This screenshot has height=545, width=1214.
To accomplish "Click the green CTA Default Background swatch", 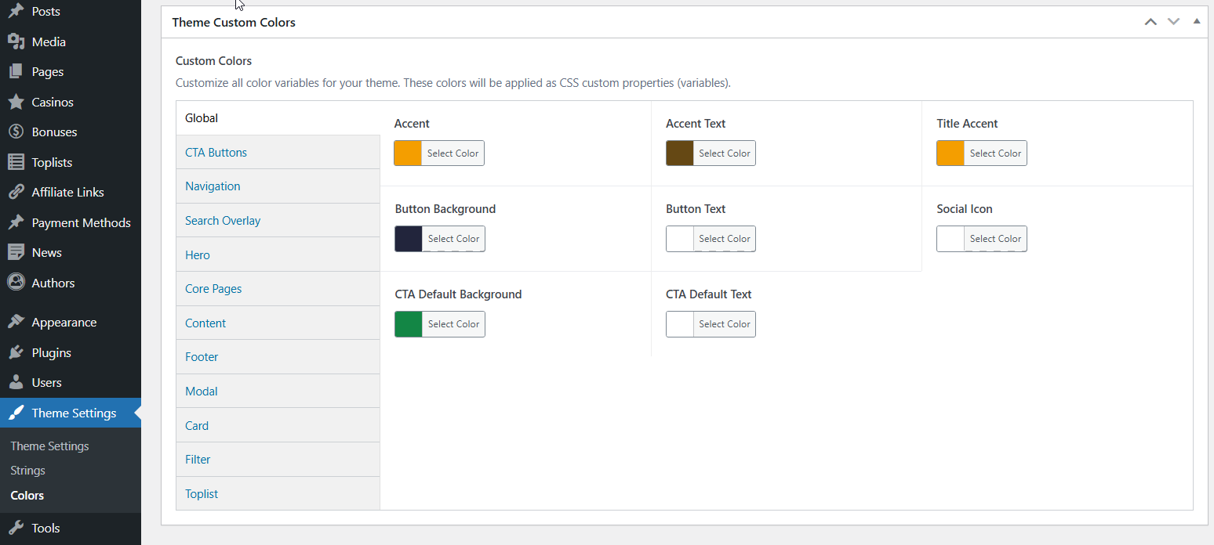I will (408, 323).
